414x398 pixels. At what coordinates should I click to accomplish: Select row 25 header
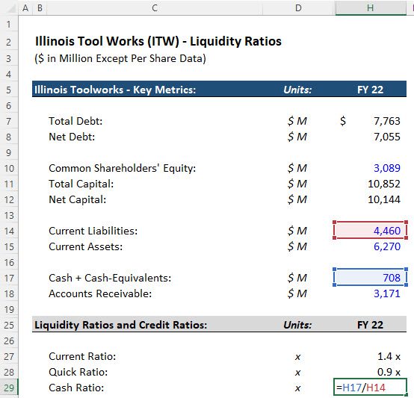[x=9, y=325]
